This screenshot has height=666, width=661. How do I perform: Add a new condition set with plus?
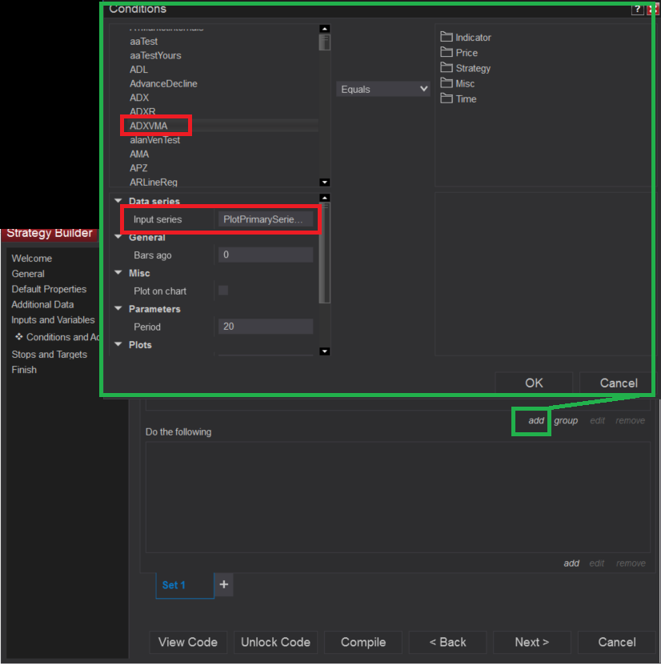pos(224,584)
